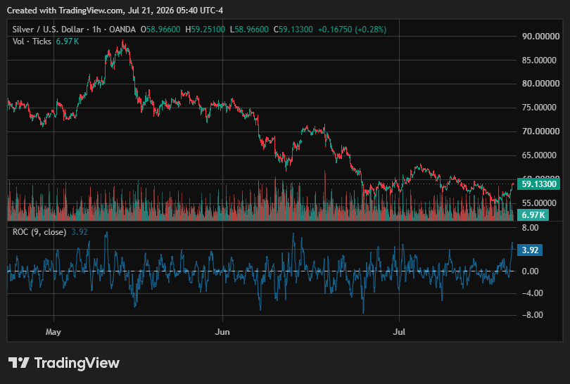The image size is (570, 384).
Task: Click the blue 3.92 ROC value tag
Action: pyautogui.click(x=530, y=250)
